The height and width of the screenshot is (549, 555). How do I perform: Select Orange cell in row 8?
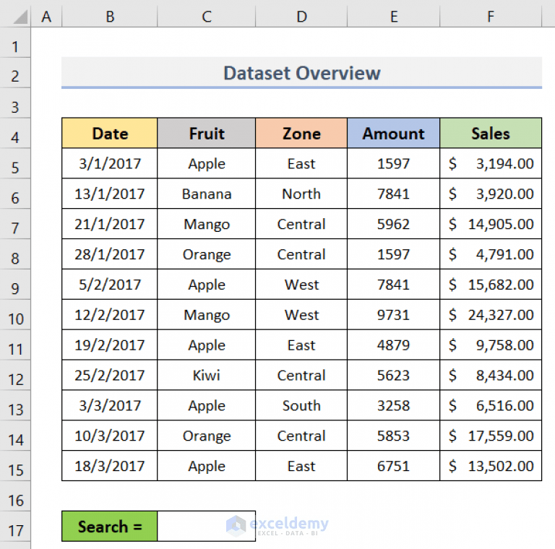tap(207, 254)
